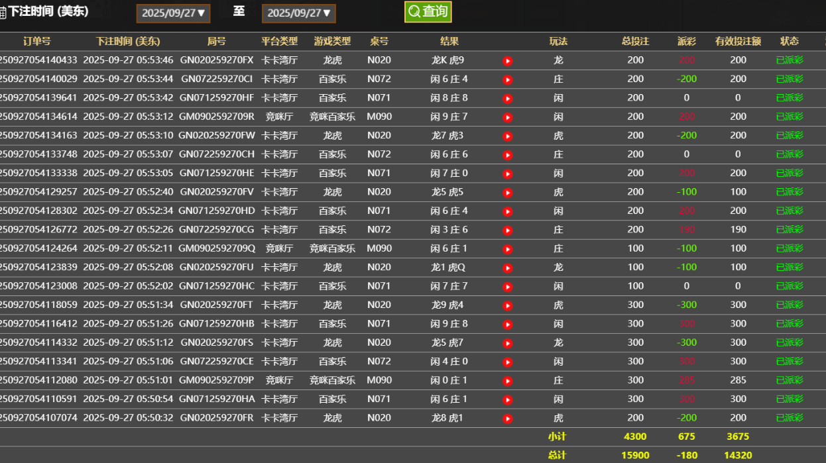Open the start date 2025/09/27 dropdown
This screenshot has width=826, height=463.
point(173,13)
